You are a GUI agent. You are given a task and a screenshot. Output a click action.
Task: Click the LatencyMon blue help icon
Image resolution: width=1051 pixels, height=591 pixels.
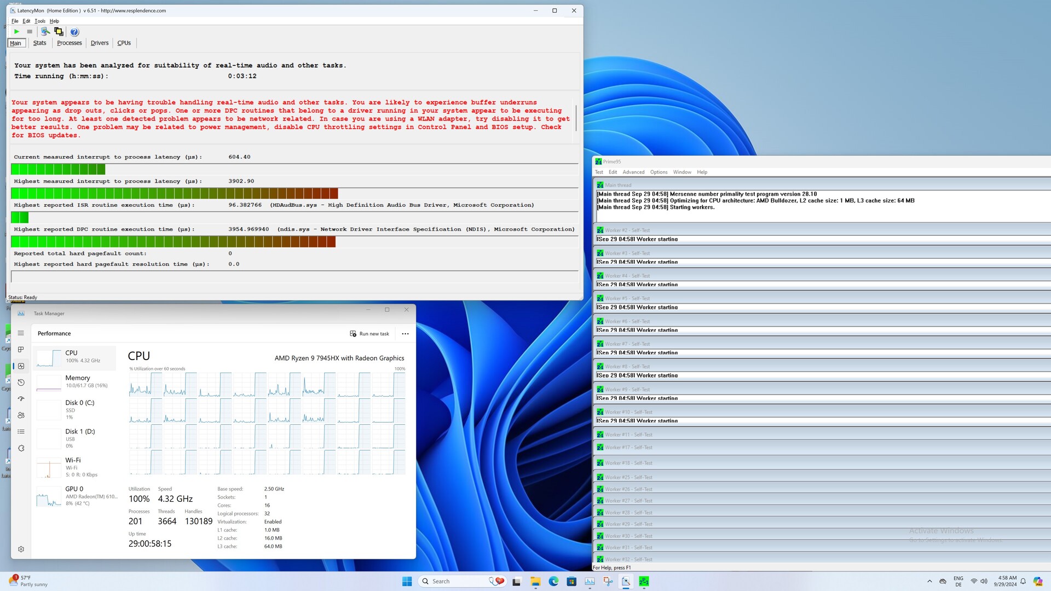(74, 32)
